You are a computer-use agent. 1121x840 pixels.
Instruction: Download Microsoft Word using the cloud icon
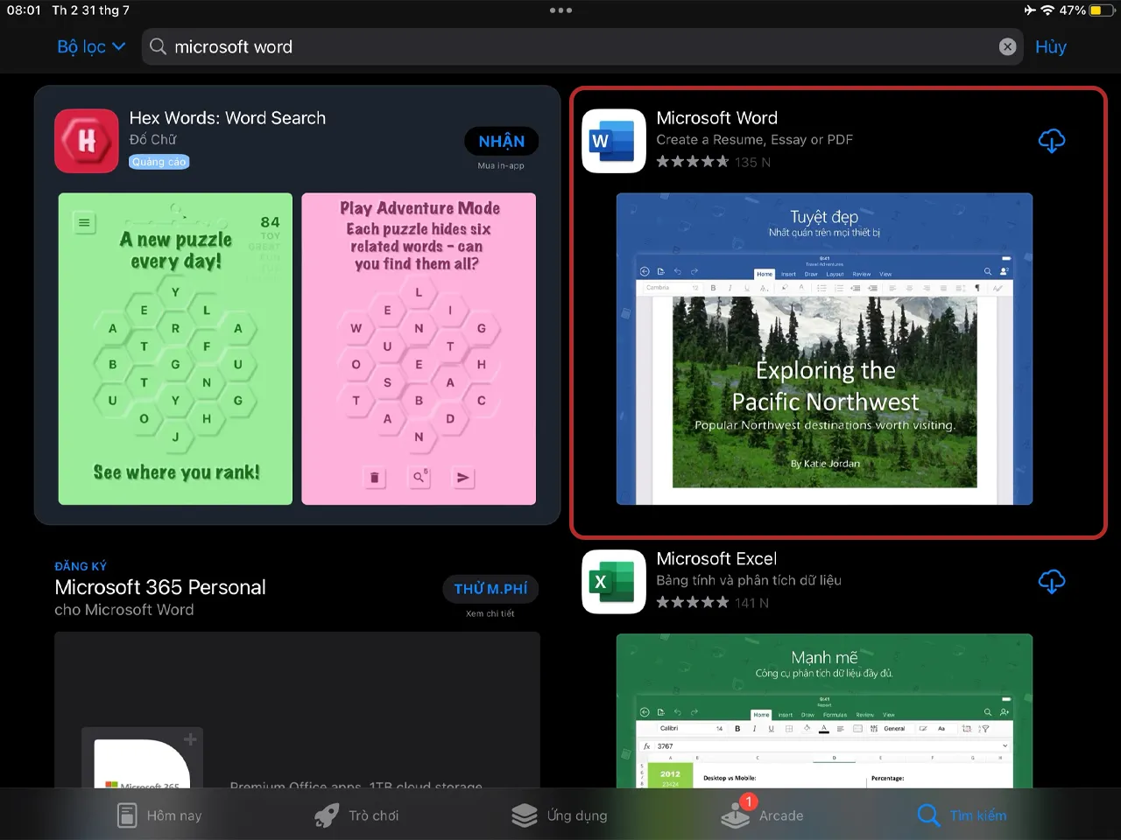click(1052, 141)
